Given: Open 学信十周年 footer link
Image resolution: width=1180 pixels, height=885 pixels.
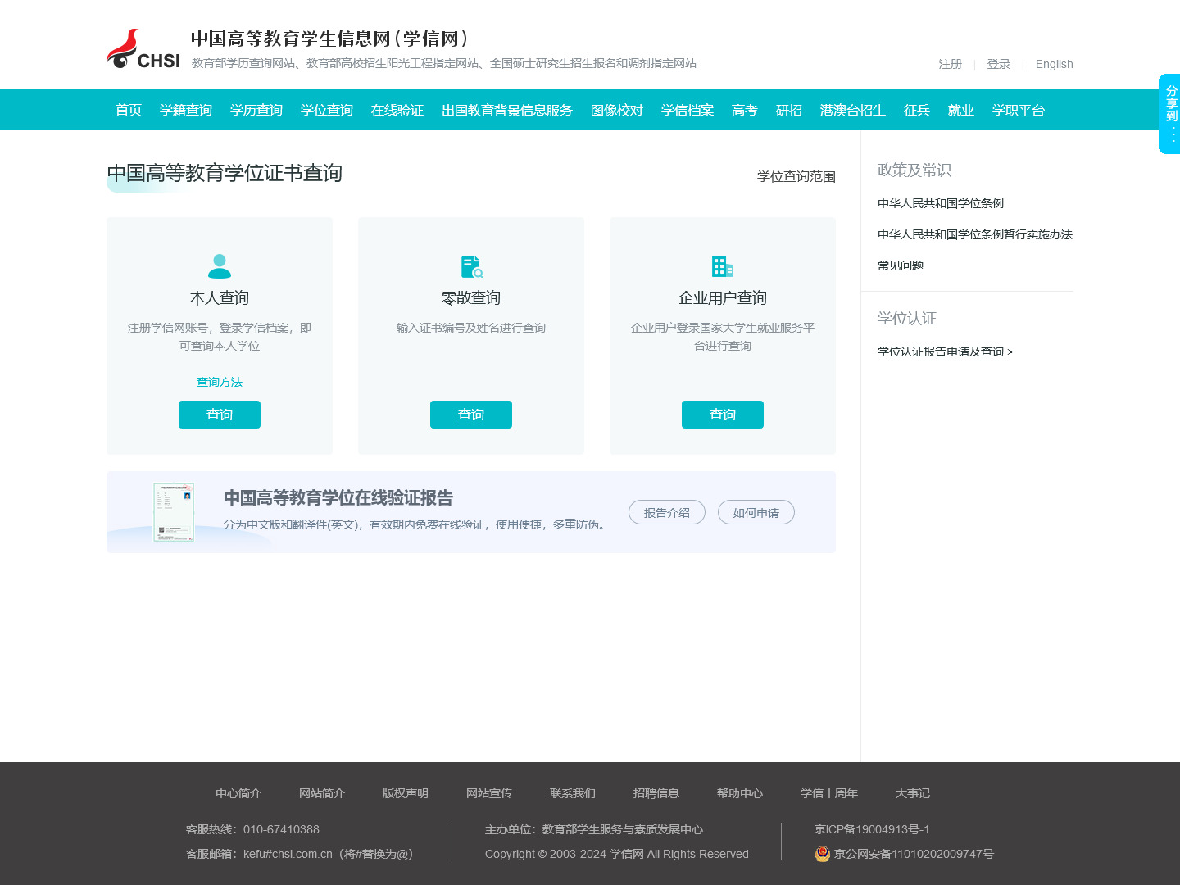Looking at the screenshot, I should click(x=829, y=793).
